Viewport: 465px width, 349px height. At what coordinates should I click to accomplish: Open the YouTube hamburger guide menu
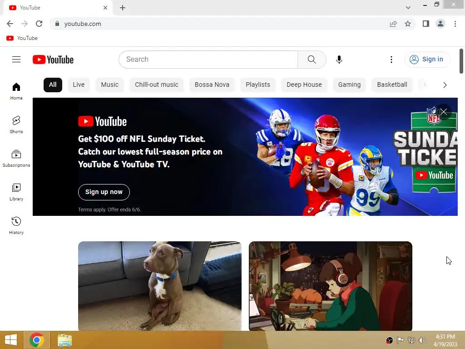click(16, 60)
